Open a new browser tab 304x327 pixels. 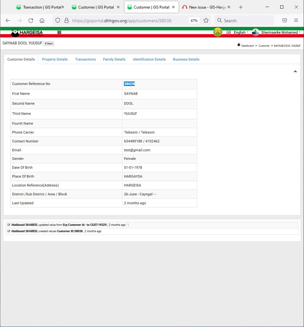coord(241,7)
